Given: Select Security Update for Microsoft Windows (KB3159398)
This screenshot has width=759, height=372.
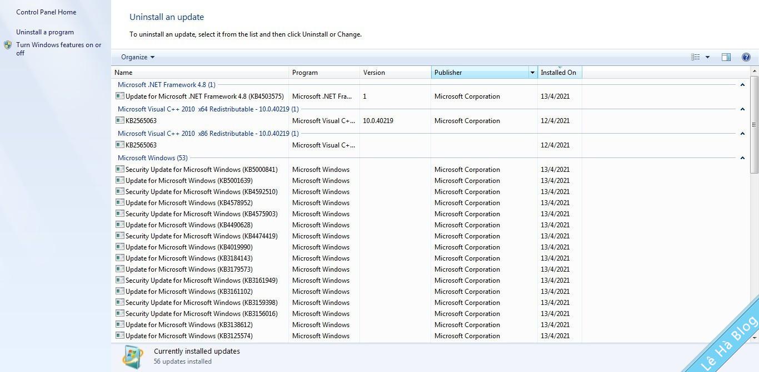Looking at the screenshot, I should coord(202,303).
